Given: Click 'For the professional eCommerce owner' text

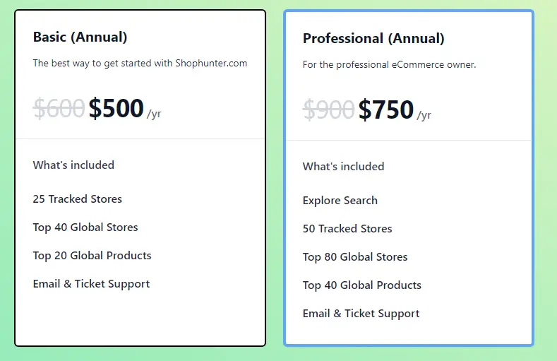Looking at the screenshot, I should (x=389, y=65).
